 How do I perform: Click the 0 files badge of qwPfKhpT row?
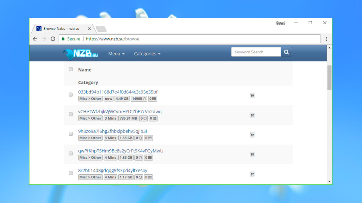tap(149, 158)
